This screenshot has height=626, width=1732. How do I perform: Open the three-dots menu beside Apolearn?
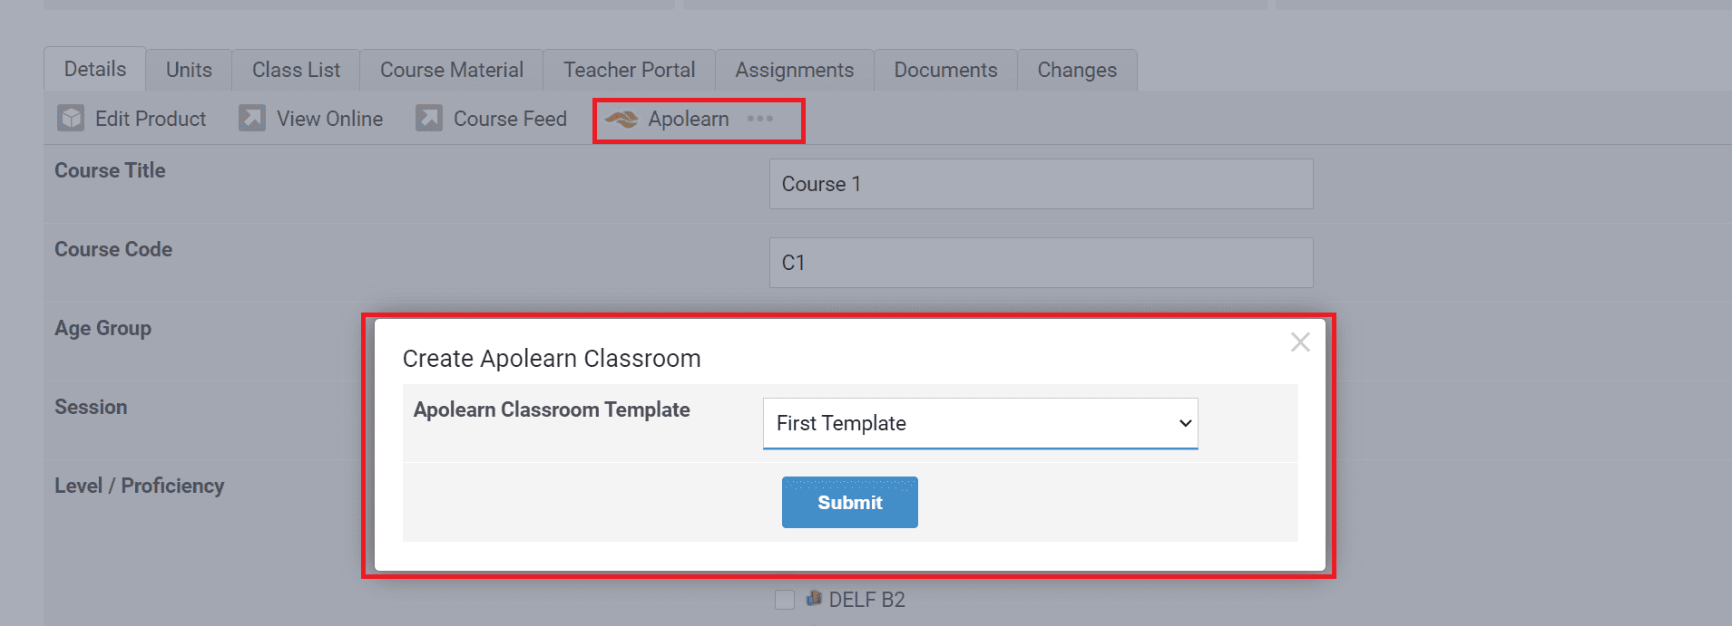pos(760,119)
